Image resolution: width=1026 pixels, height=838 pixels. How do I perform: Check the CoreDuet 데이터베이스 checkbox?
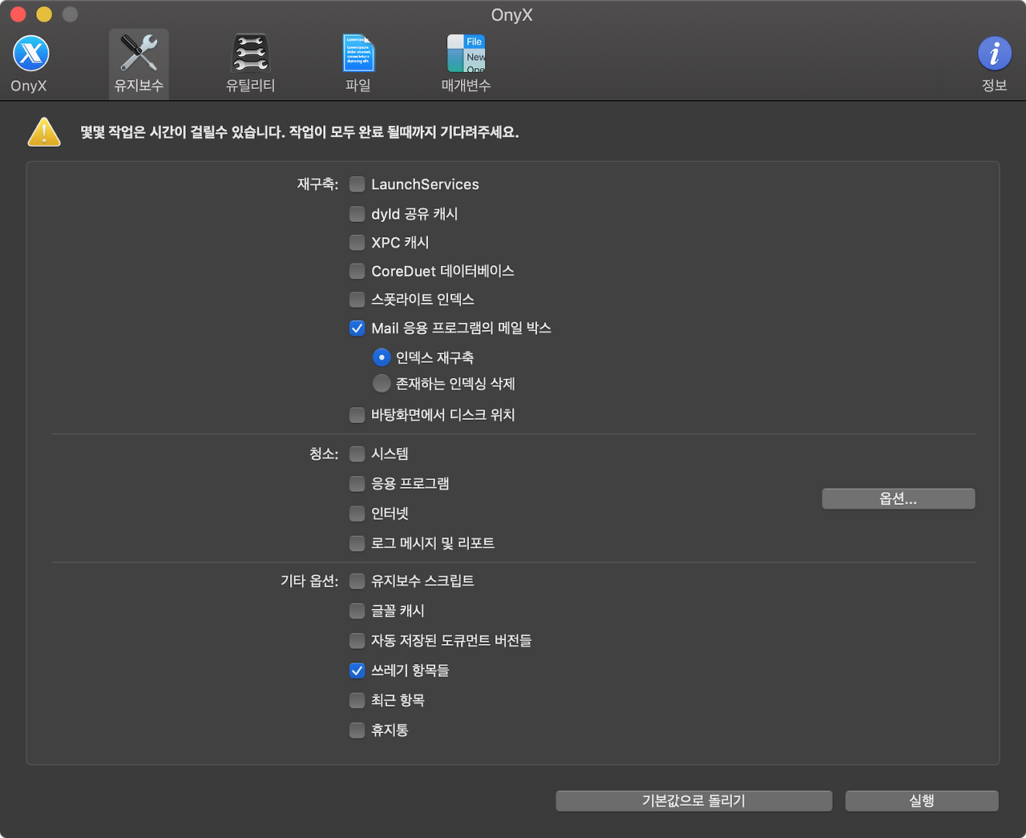coord(357,271)
